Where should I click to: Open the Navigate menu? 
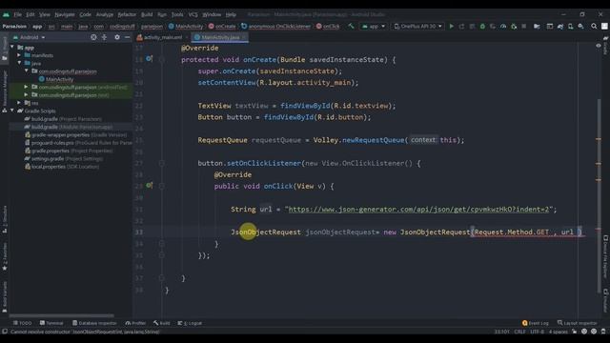(65, 14)
